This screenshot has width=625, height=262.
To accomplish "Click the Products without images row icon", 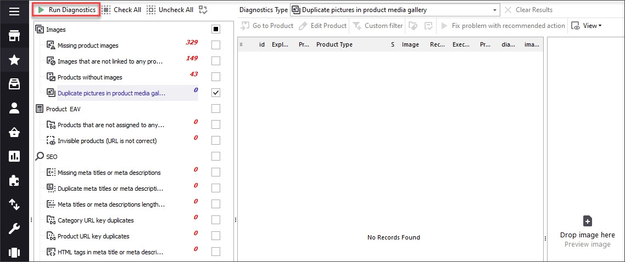I will [51, 77].
